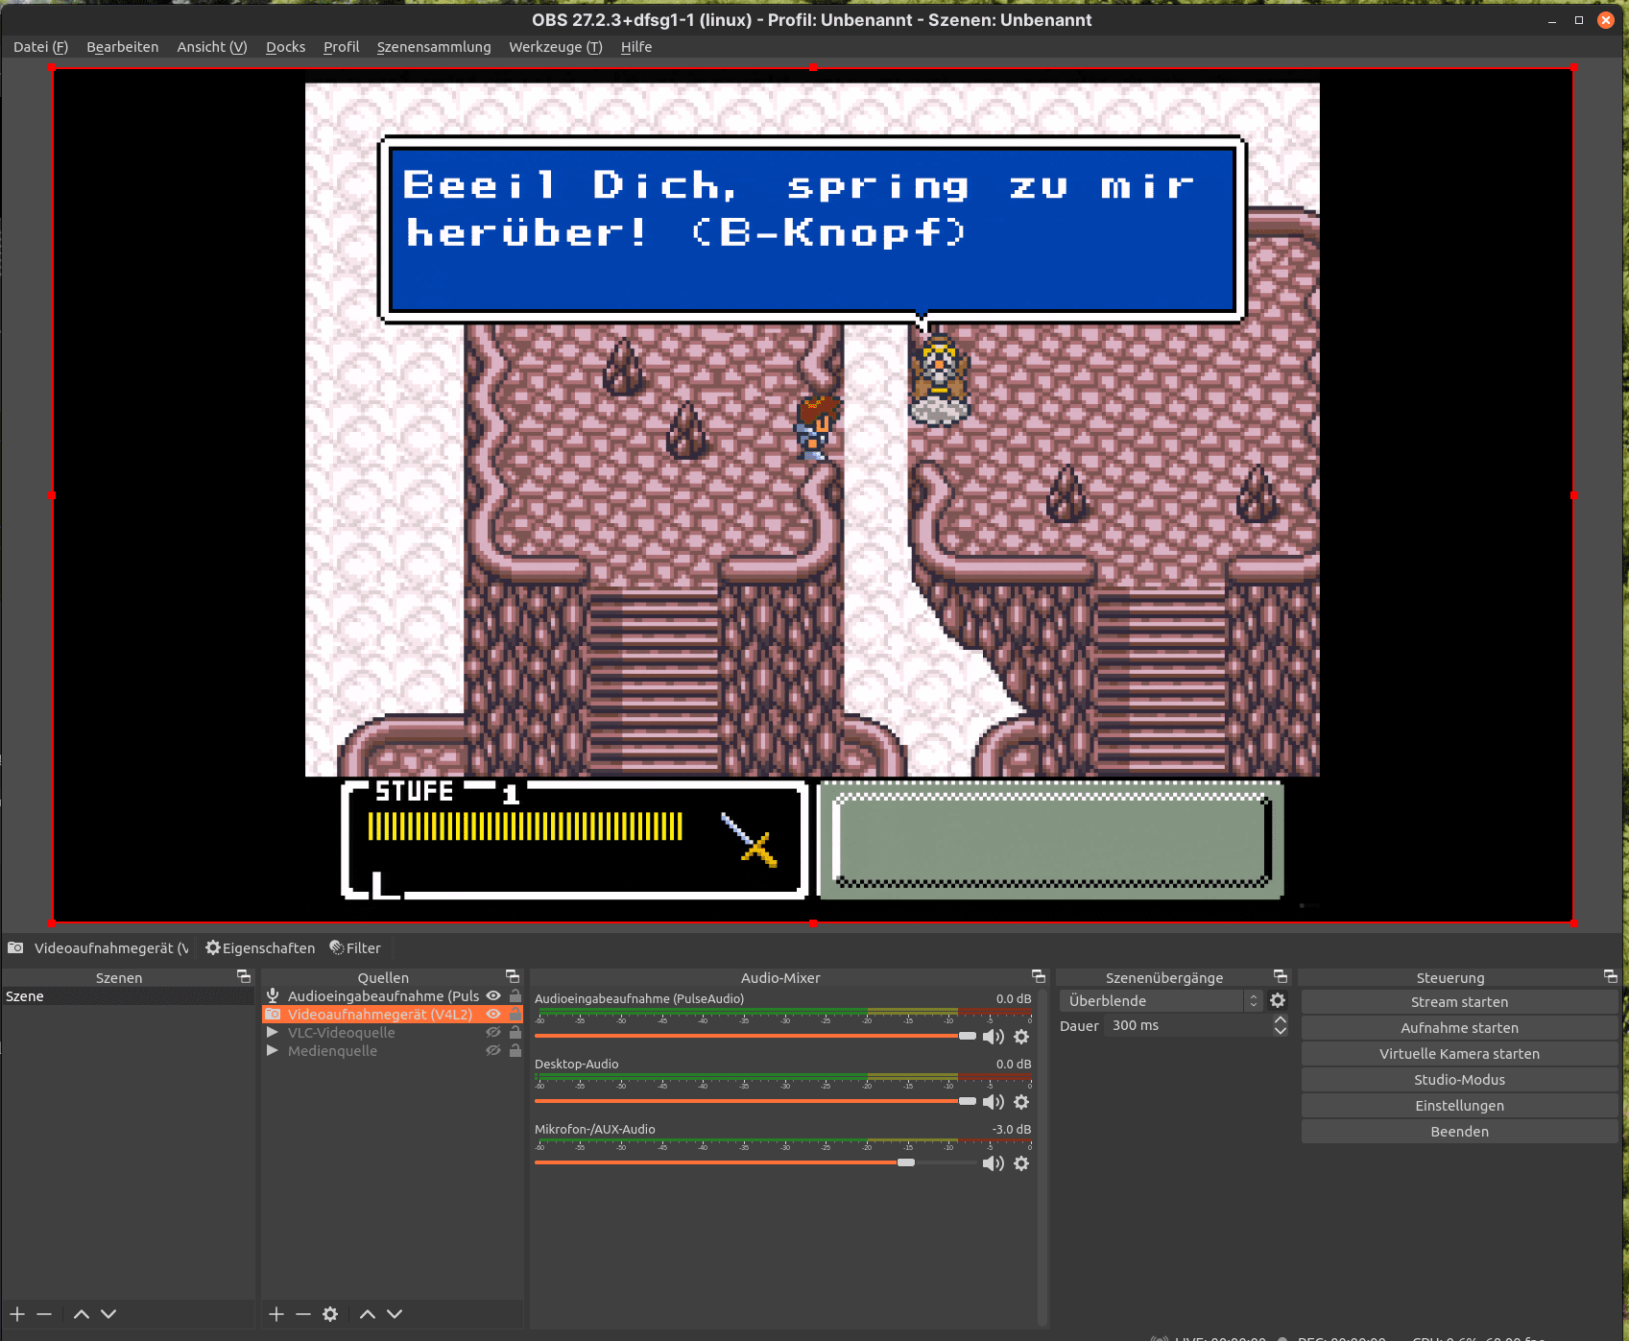Image resolution: width=1629 pixels, height=1341 pixels.
Task: Open the Hilfe menu
Action: point(636,47)
